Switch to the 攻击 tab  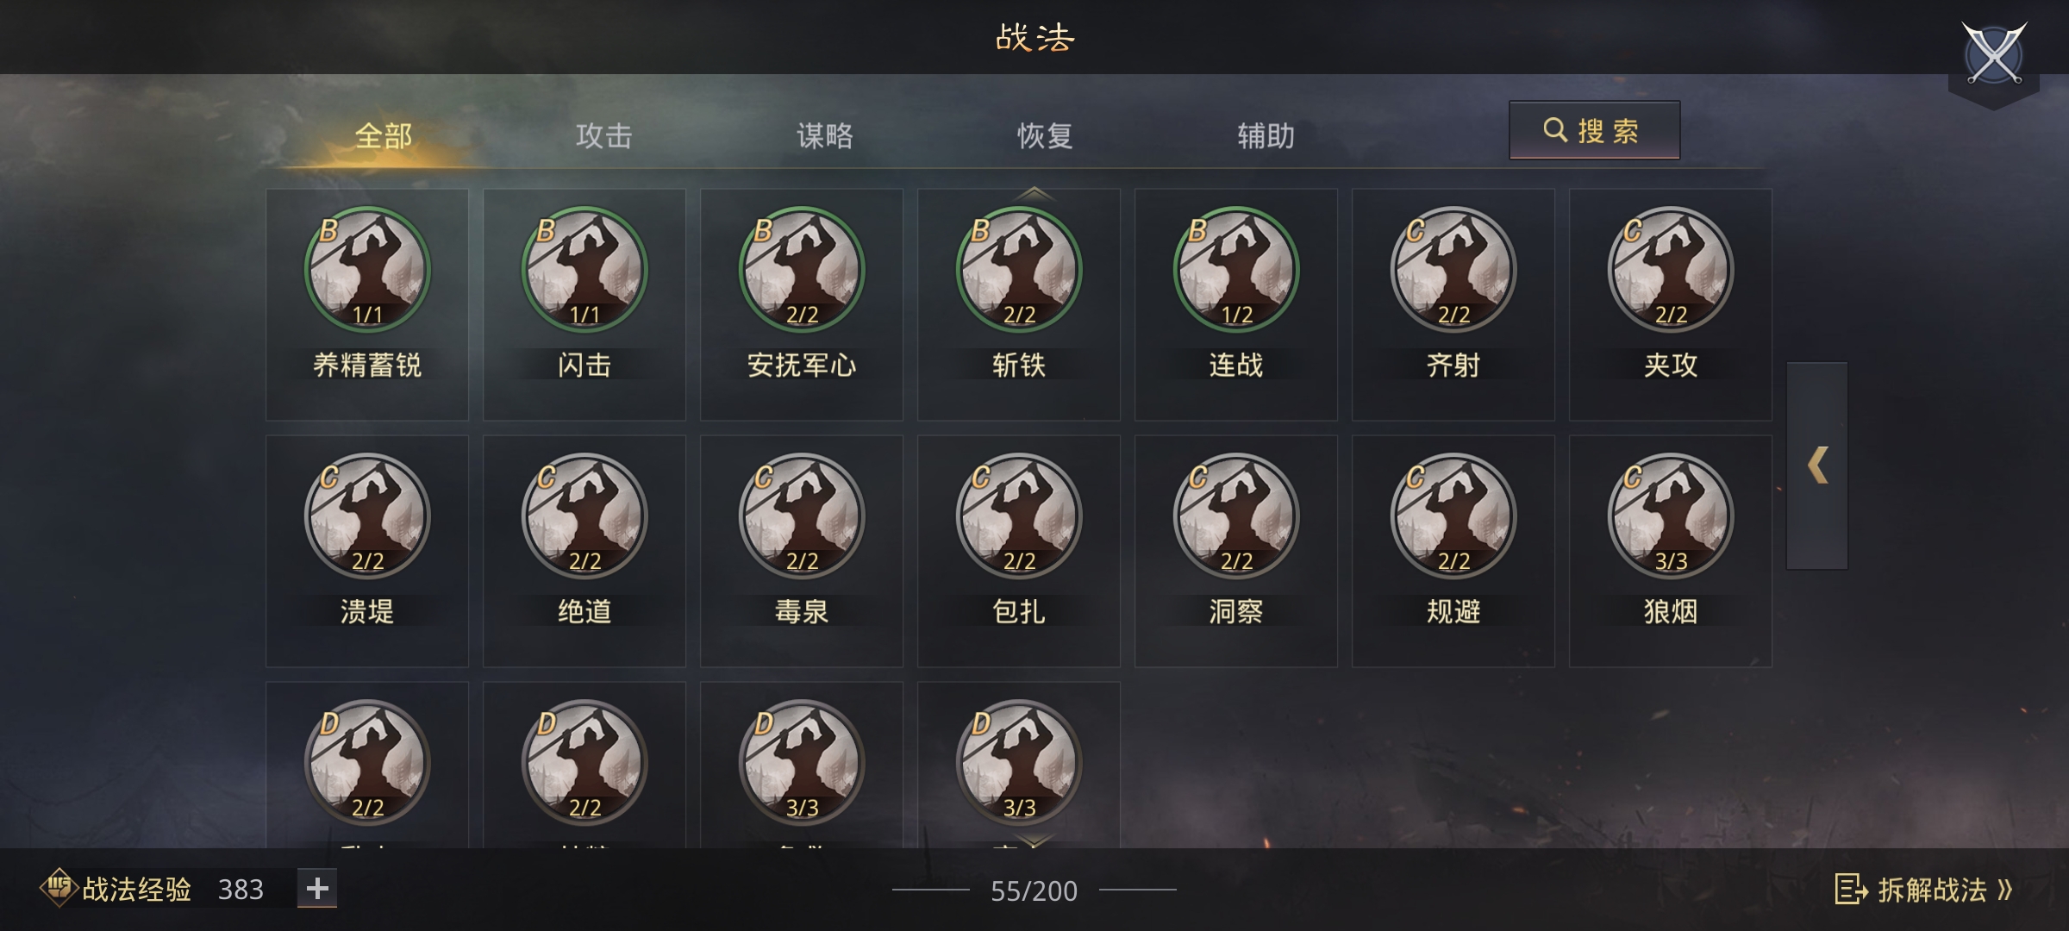click(604, 135)
